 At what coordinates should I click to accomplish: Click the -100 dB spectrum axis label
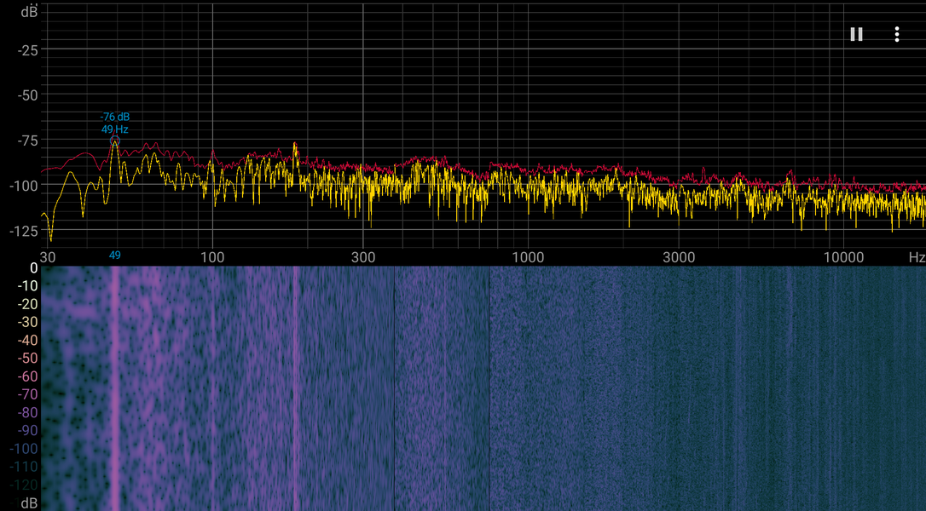(x=24, y=186)
